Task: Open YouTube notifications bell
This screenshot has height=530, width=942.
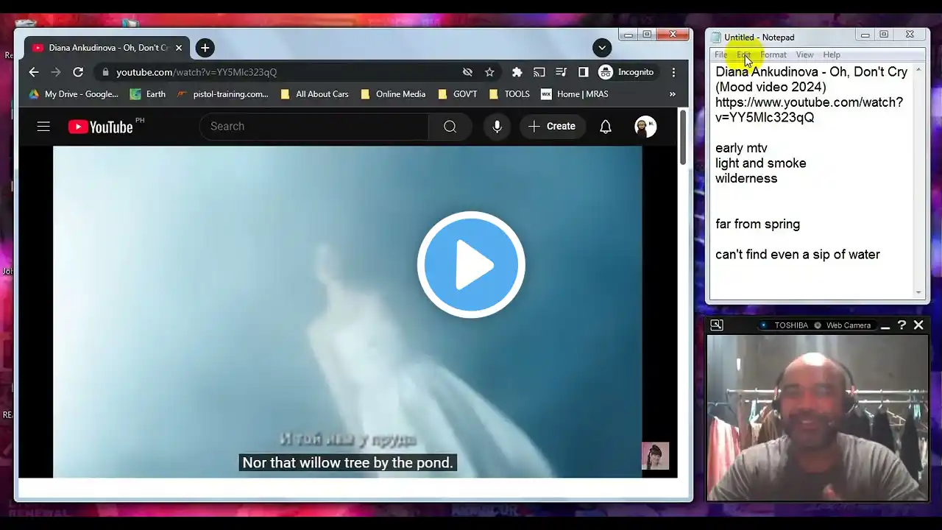Action: 606,127
